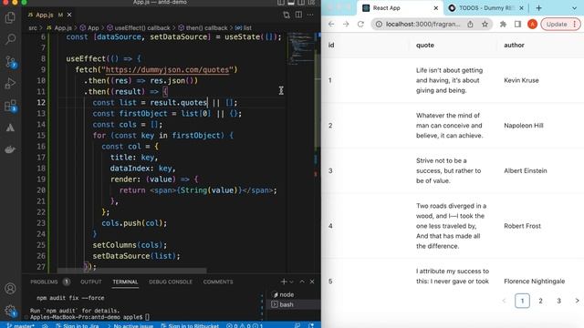
Task: Switch to the TERMINAL panel tab
Action: (x=125, y=282)
